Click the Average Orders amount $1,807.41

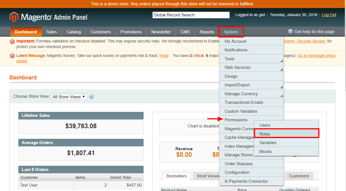(81, 153)
